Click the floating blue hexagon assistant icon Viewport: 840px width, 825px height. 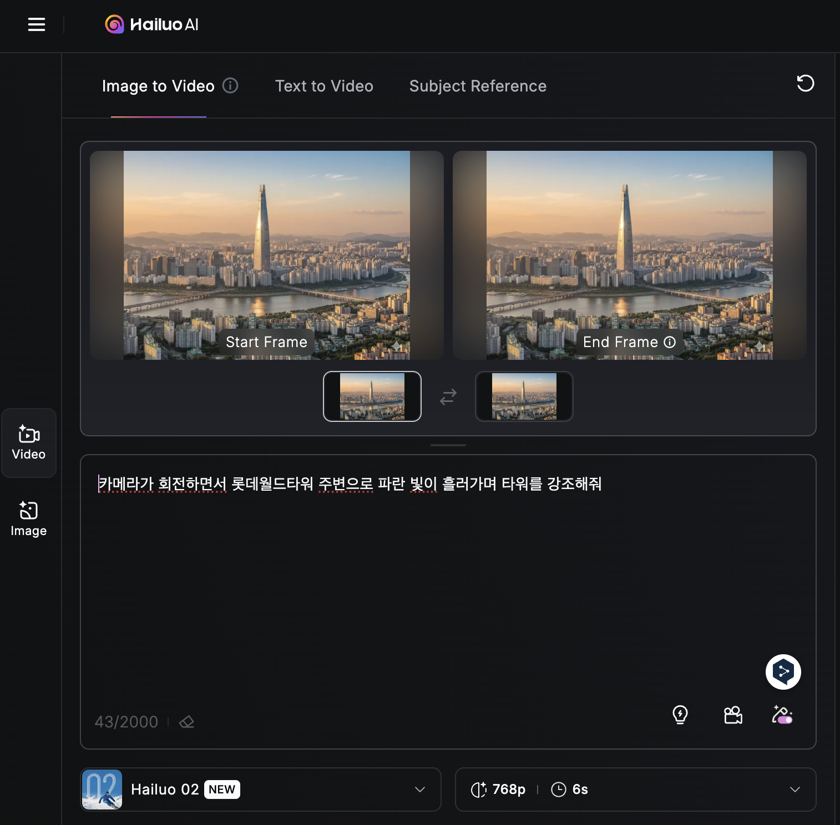tap(783, 672)
